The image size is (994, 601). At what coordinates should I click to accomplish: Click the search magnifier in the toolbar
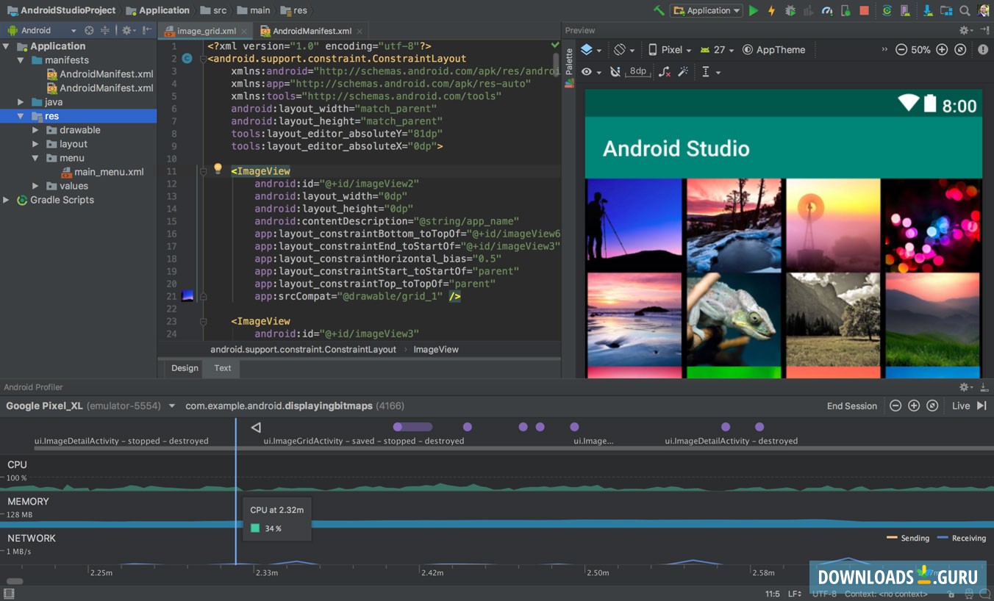(965, 10)
